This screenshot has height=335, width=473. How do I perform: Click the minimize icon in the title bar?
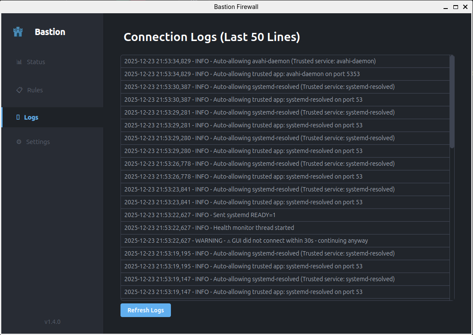coord(445,7)
